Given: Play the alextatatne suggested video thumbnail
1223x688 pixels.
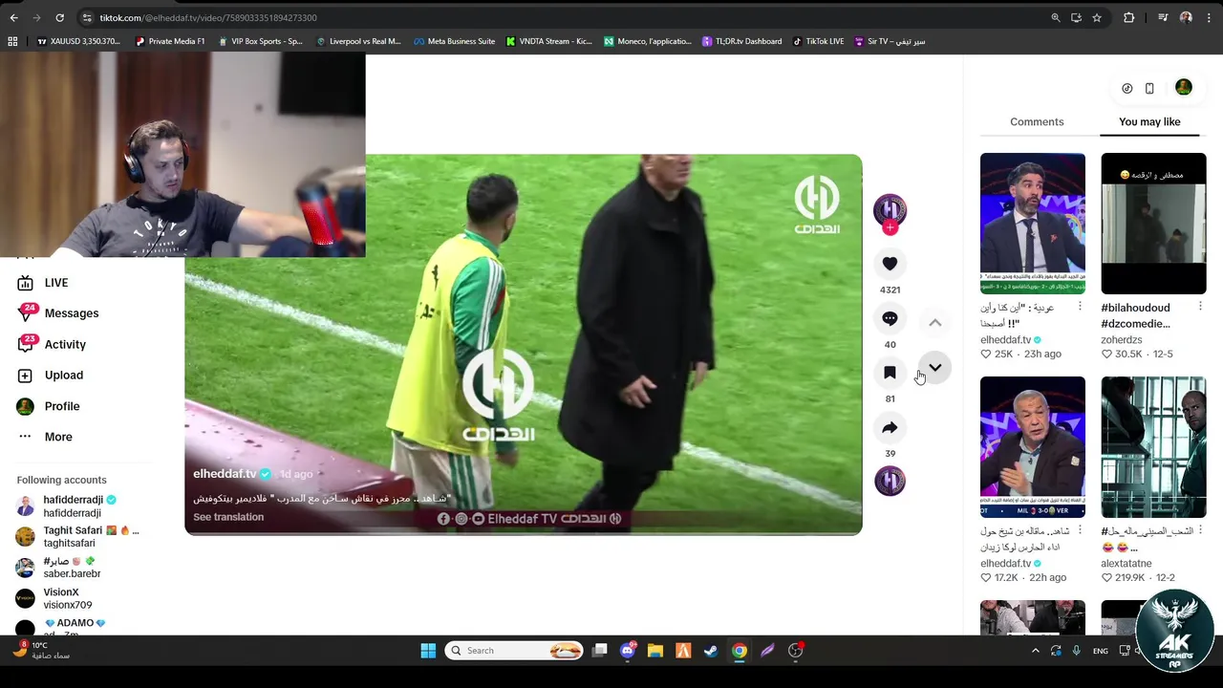Looking at the screenshot, I should click(x=1153, y=447).
